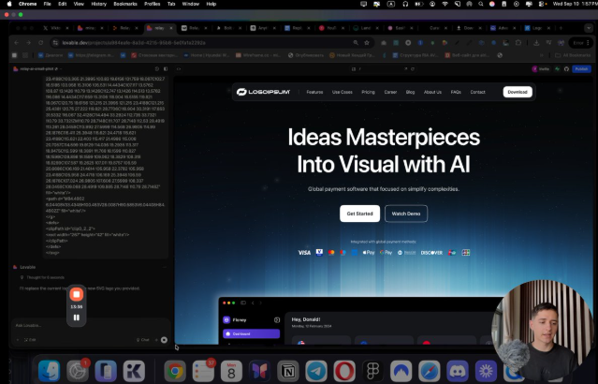This screenshot has width=598, height=384.
Task: Bookmark this page with the star icon
Action: 367,43
